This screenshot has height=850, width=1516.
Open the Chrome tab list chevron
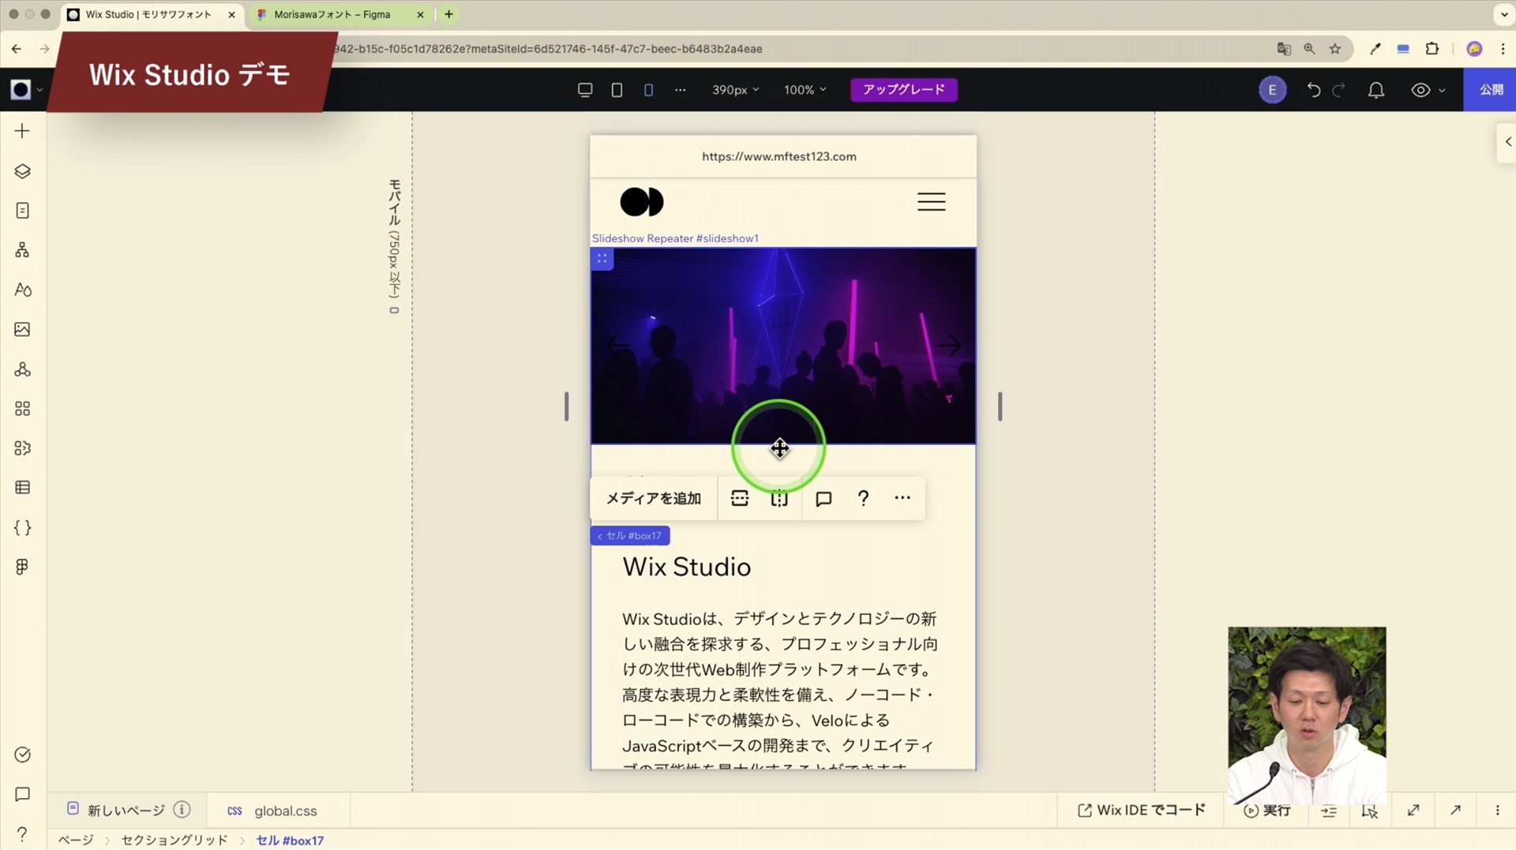coord(1503,14)
